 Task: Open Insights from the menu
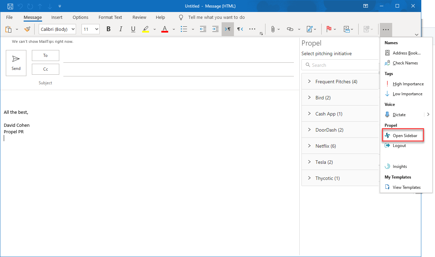coord(406,167)
